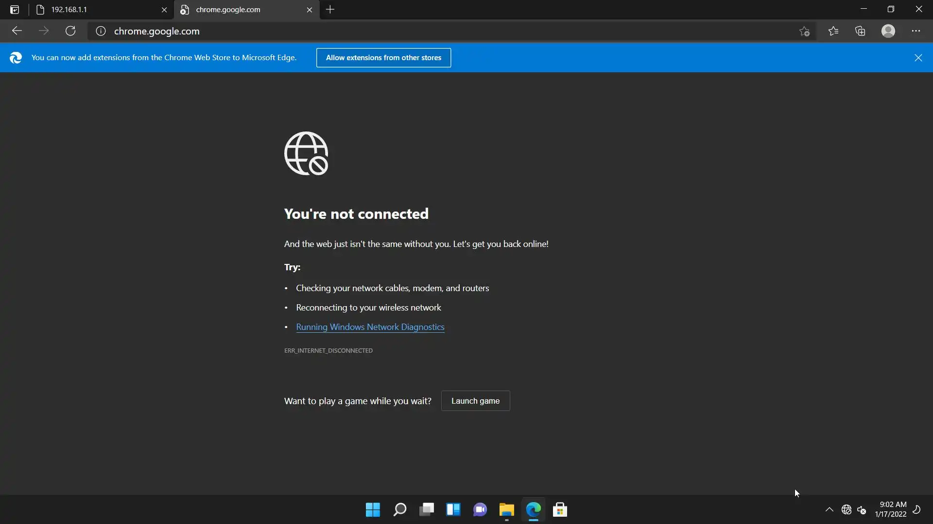The image size is (933, 524).
Task: Open the user profile icon
Action: point(888,31)
